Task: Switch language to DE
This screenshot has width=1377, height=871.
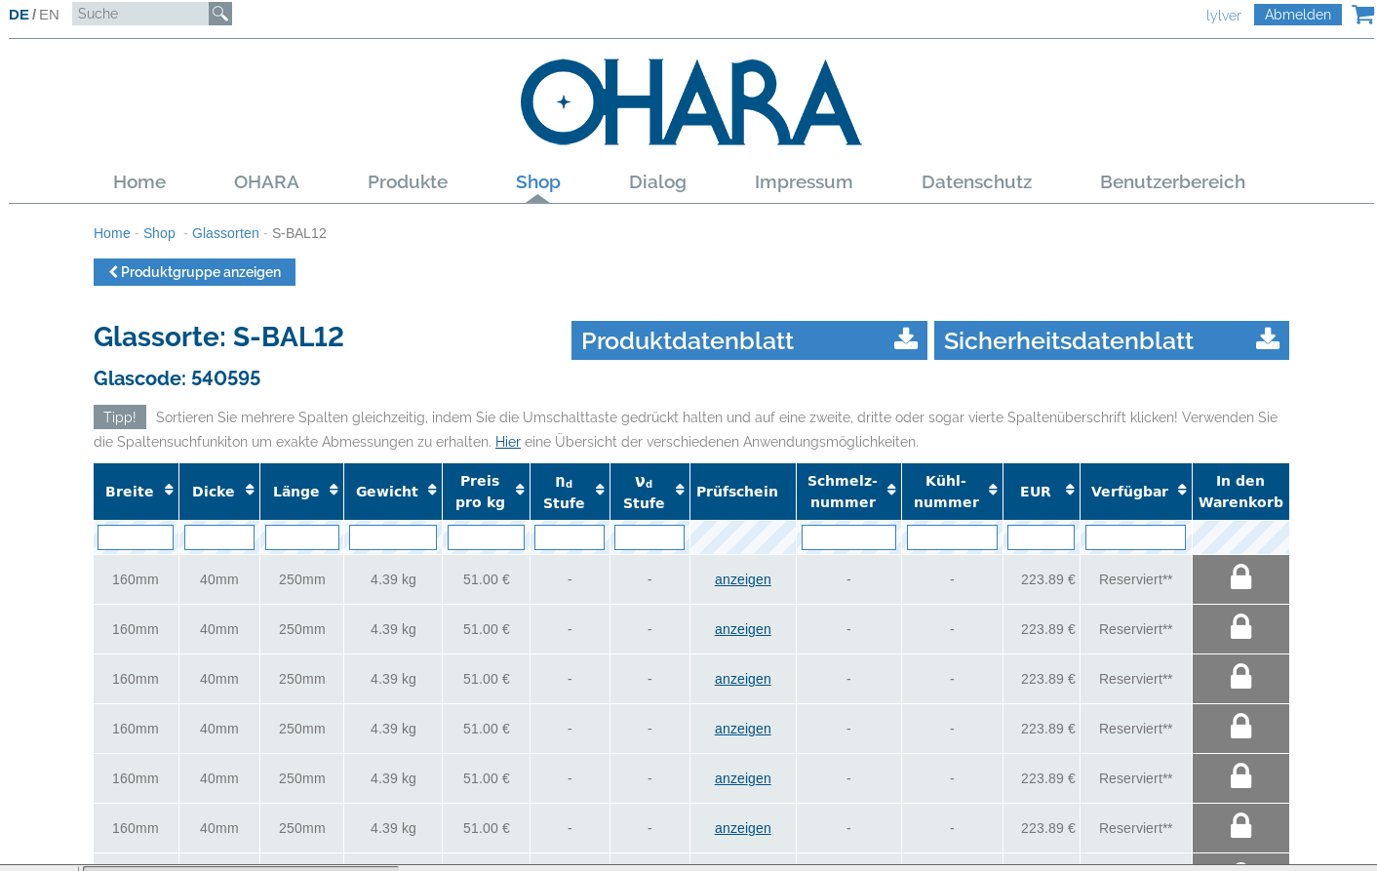Action: tap(19, 15)
